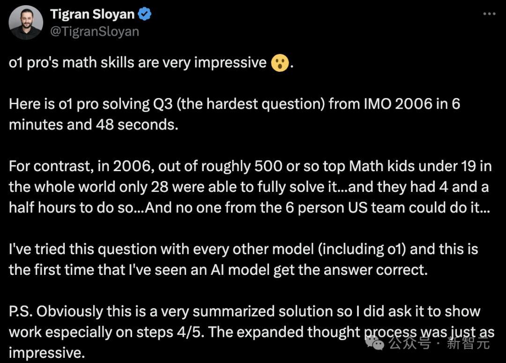
Task: Open the Tigran Sloyan display name link
Action: (x=92, y=14)
